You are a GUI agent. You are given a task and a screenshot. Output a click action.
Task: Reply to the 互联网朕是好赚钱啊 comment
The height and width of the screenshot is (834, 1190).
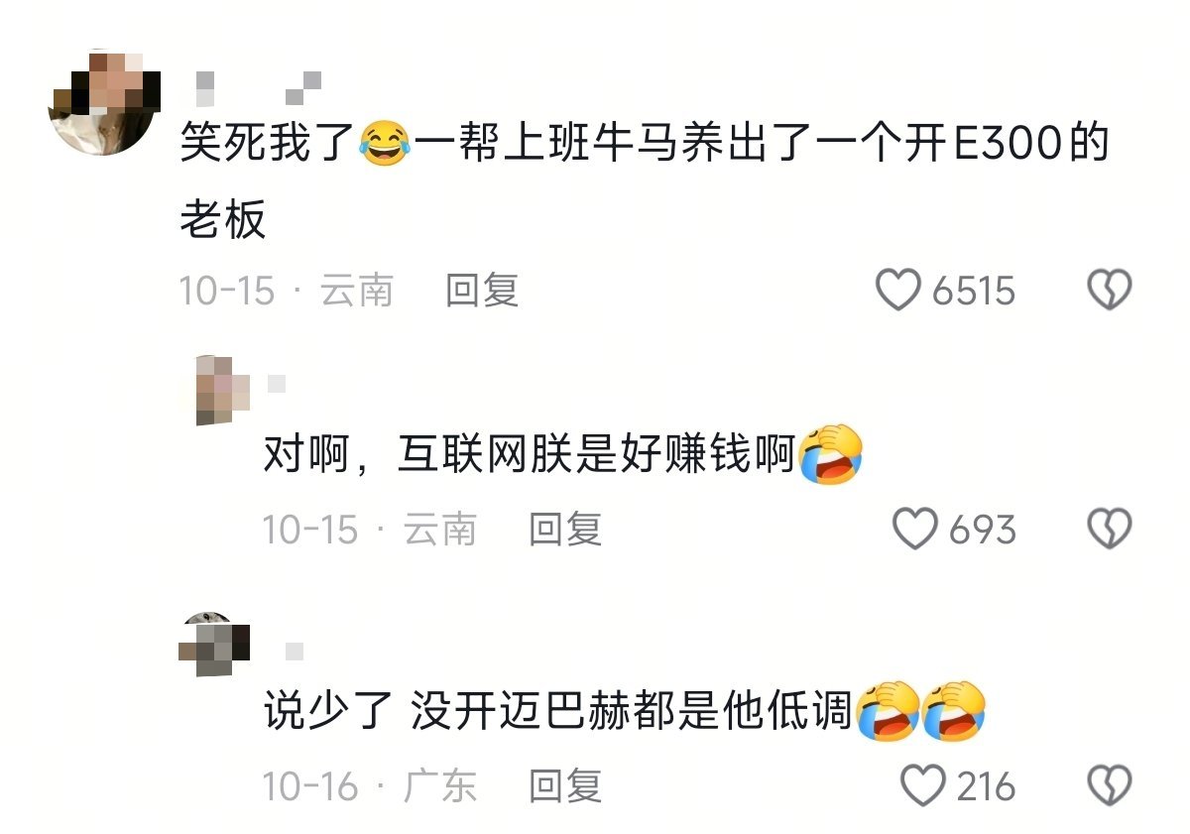(x=565, y=529)
